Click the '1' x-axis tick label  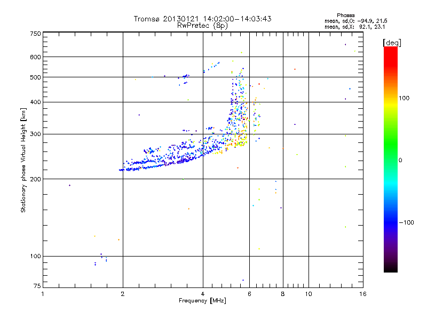[43, 294]
